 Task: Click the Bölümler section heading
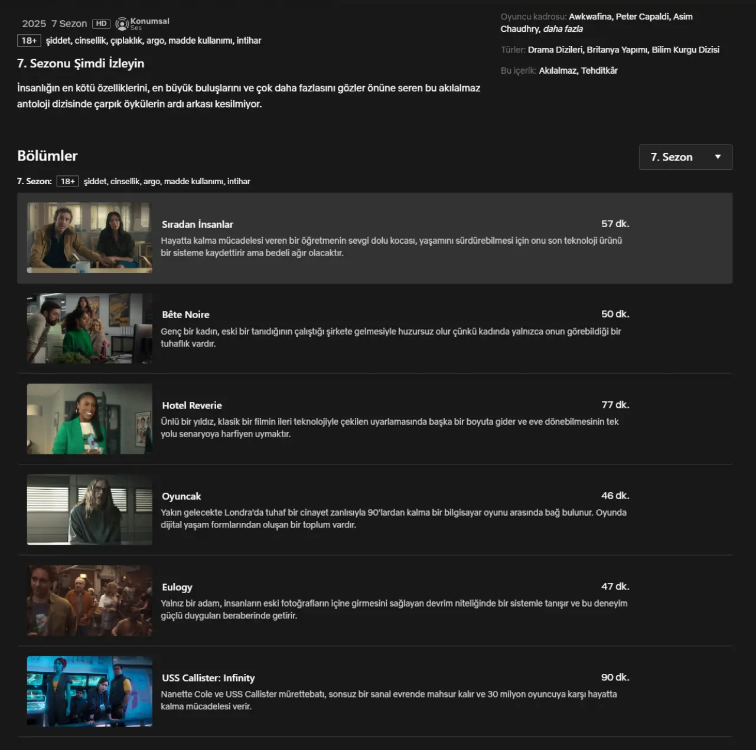pyautogui.click(x=47, y=156)
